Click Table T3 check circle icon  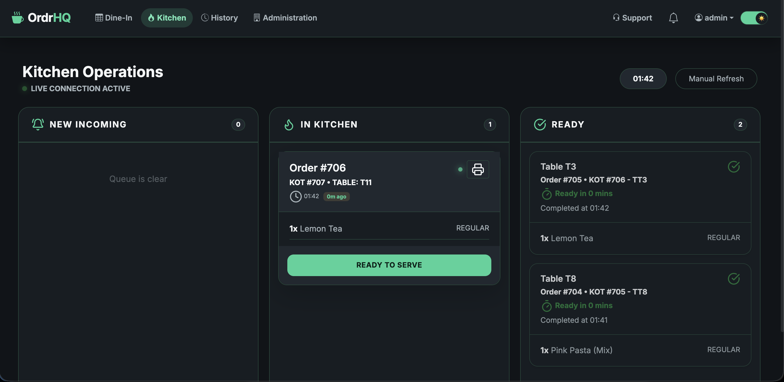click(x=734, y=166)
